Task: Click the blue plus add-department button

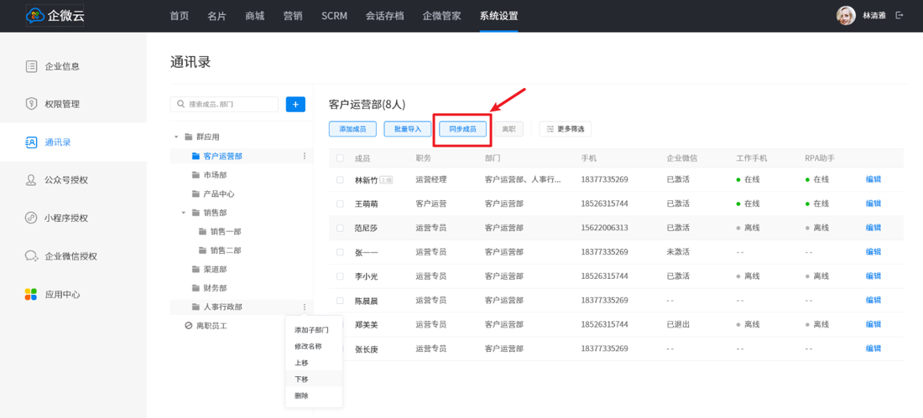Action: [x=295, y=104]
